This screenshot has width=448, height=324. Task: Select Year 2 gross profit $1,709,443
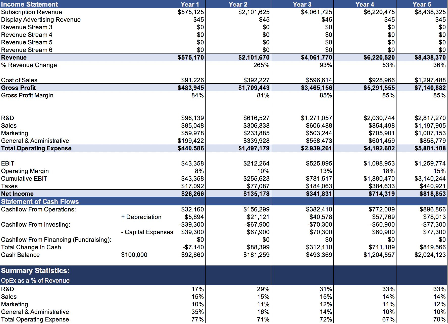(254, 88)
